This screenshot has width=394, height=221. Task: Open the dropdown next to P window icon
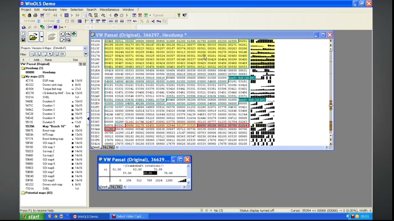pyautogui.click(x=150, y=15)
